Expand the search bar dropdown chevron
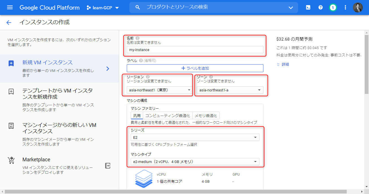Image resolution: width=369 pixels, height=194 pixels. pyautogui.click(x=291, y=8)
